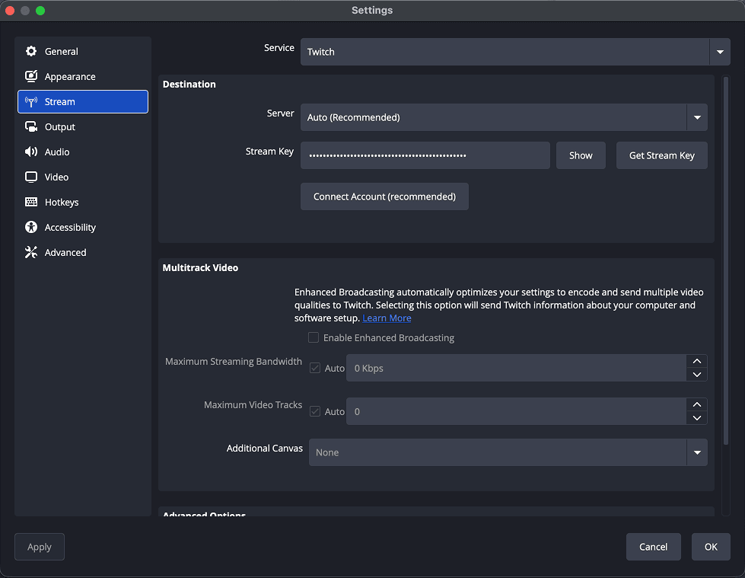
Task: Select the Output icon in sidebar
Action: [31, 127]
